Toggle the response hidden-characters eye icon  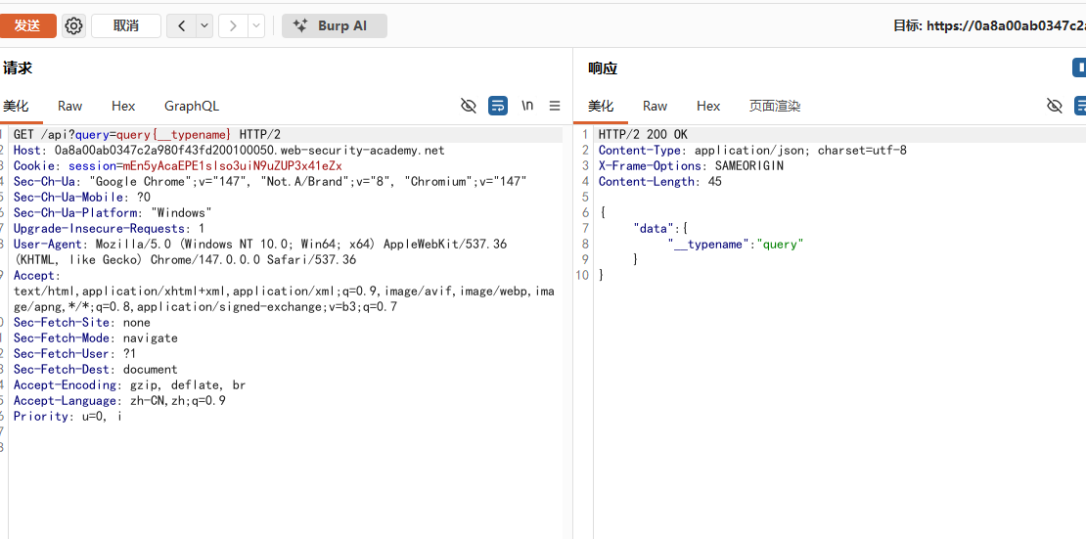1054,106
